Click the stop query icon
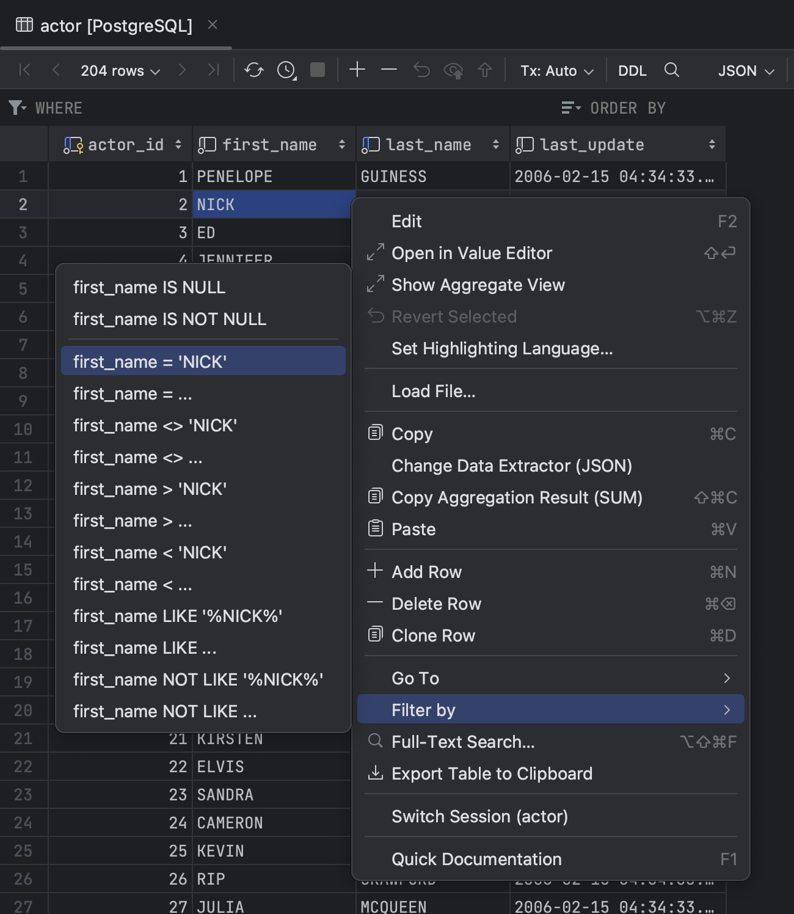794x914 pixels. coord(317,70)
